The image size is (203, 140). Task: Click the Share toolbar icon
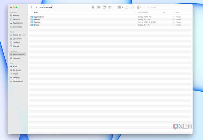(x=127, y=8)
